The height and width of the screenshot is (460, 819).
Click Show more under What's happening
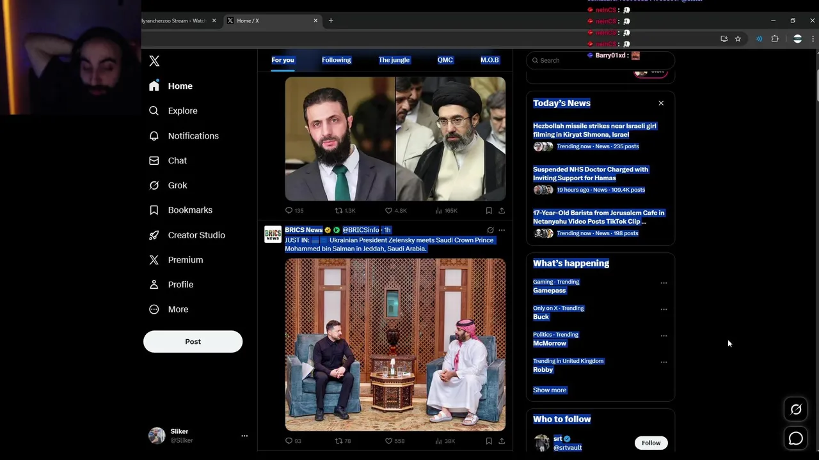[550, 390]
